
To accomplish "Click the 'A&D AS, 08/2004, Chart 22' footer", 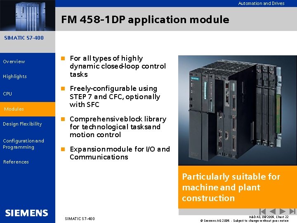I will coord(269,217).
